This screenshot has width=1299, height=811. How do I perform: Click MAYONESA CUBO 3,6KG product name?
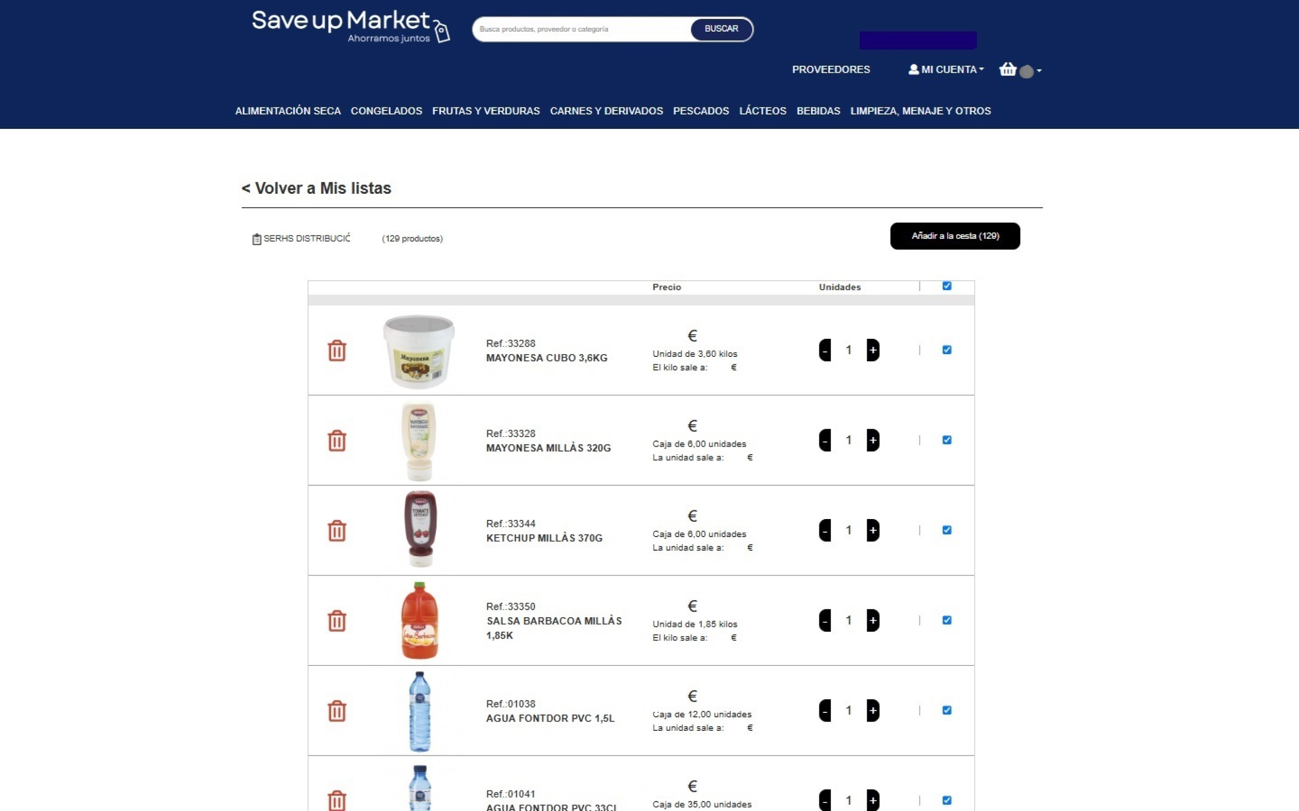(546, 358)
